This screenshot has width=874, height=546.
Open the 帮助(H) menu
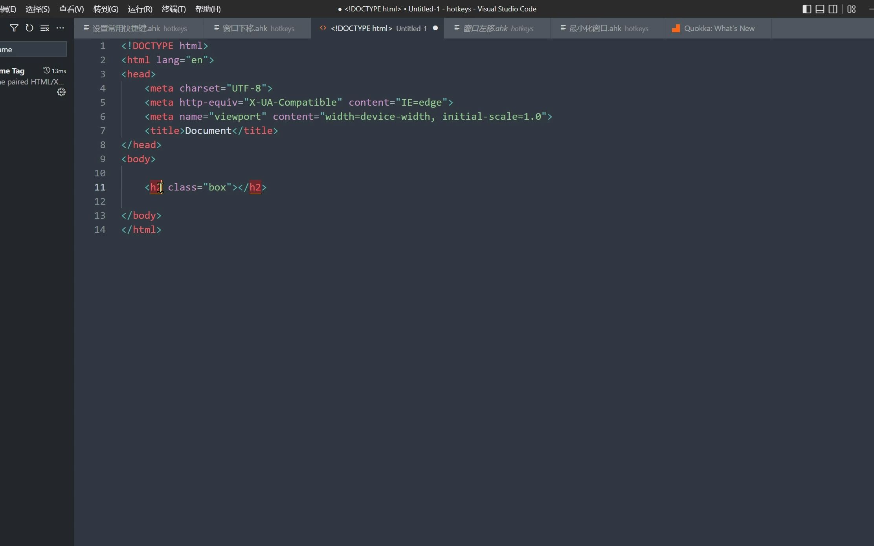tap(208, 9)
